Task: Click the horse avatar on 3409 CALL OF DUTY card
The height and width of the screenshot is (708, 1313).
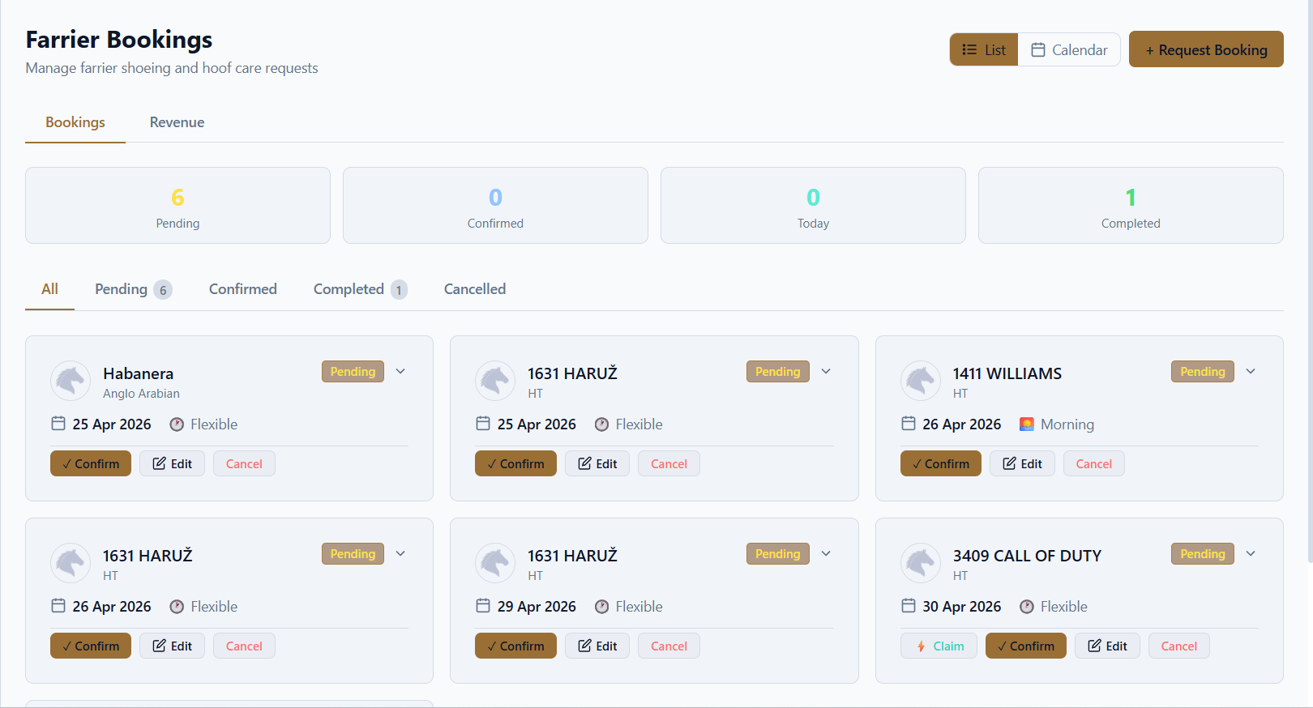Action: (921, 563)
